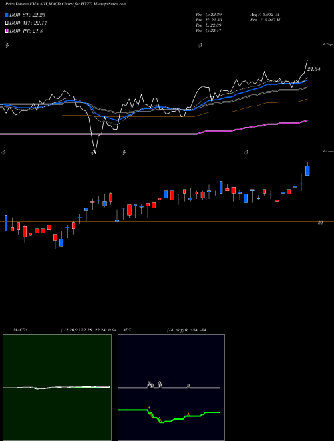Select the 'DOW PT: 21.8' legend text

tap(26, 31)
